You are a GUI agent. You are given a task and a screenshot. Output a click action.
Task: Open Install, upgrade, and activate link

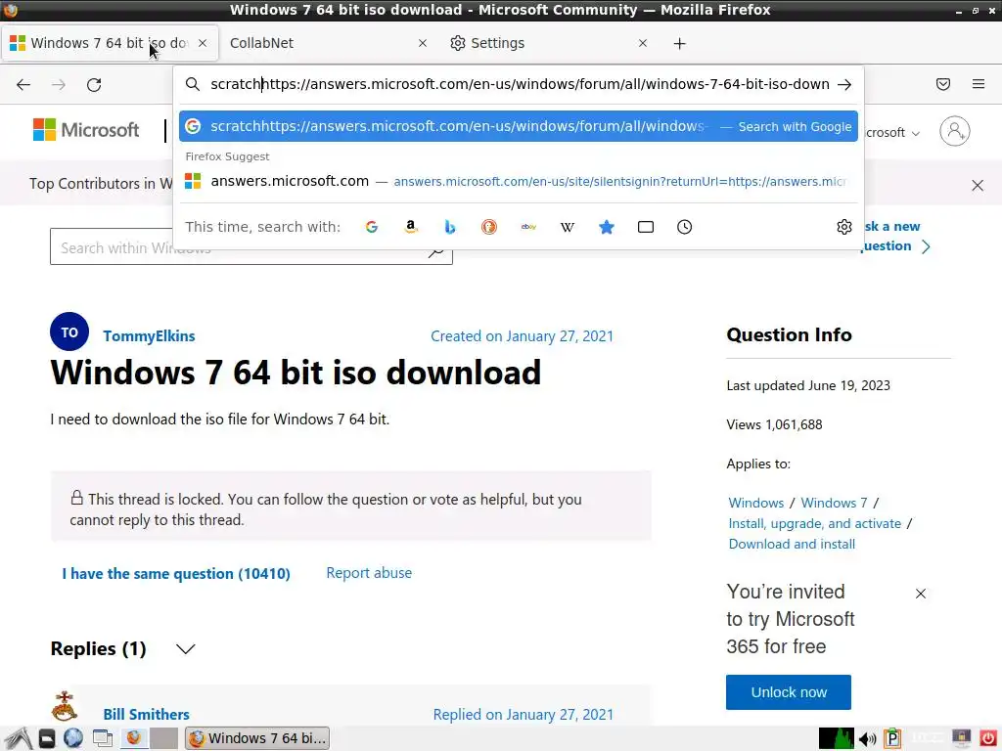(x=815, y=523)
